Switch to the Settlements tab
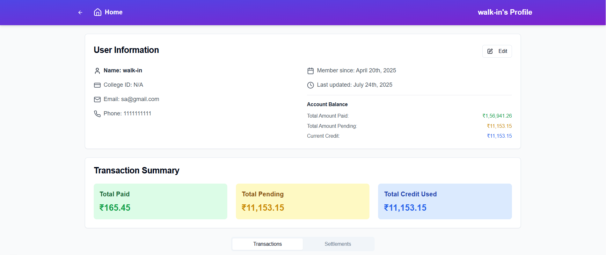Image resolution: width=606 pixels, height=255 pixels. pyautogui.click(x=338, y=244)
